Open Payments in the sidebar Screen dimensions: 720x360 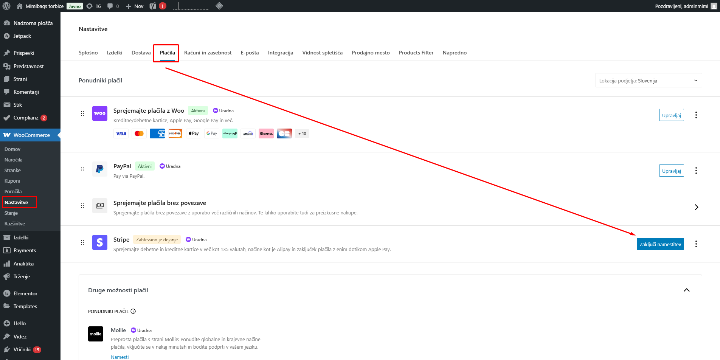point(30,250)
